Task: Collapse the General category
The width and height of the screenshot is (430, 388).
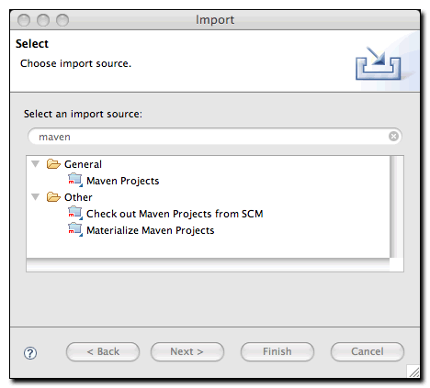Action: point(36,164)
